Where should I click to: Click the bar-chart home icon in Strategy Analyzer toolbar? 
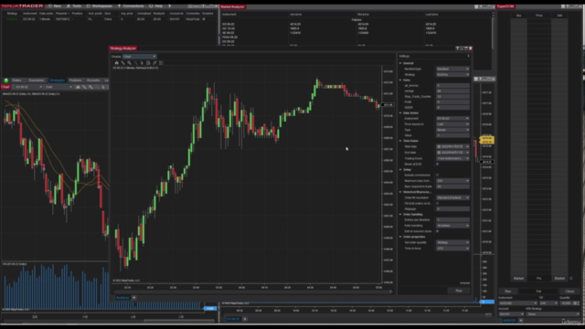[116, 63]
